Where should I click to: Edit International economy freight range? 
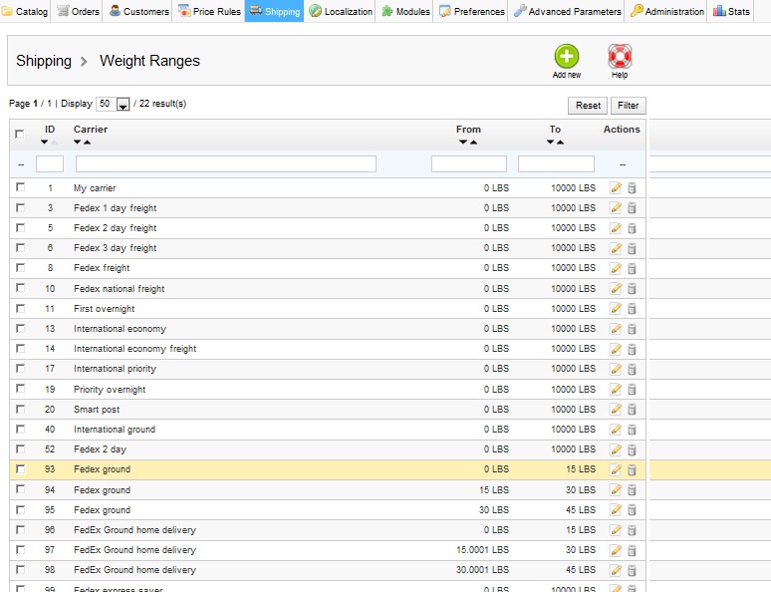(x=616, y=349)
